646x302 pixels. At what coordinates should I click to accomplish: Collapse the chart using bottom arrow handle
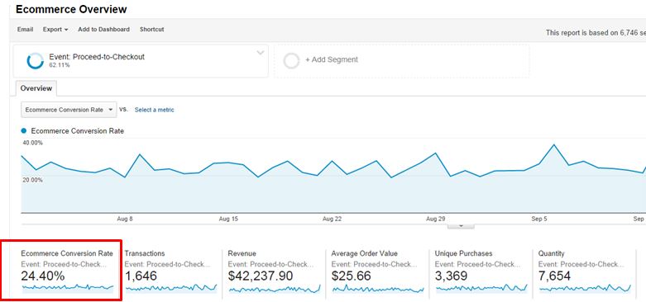coord(461,226)
